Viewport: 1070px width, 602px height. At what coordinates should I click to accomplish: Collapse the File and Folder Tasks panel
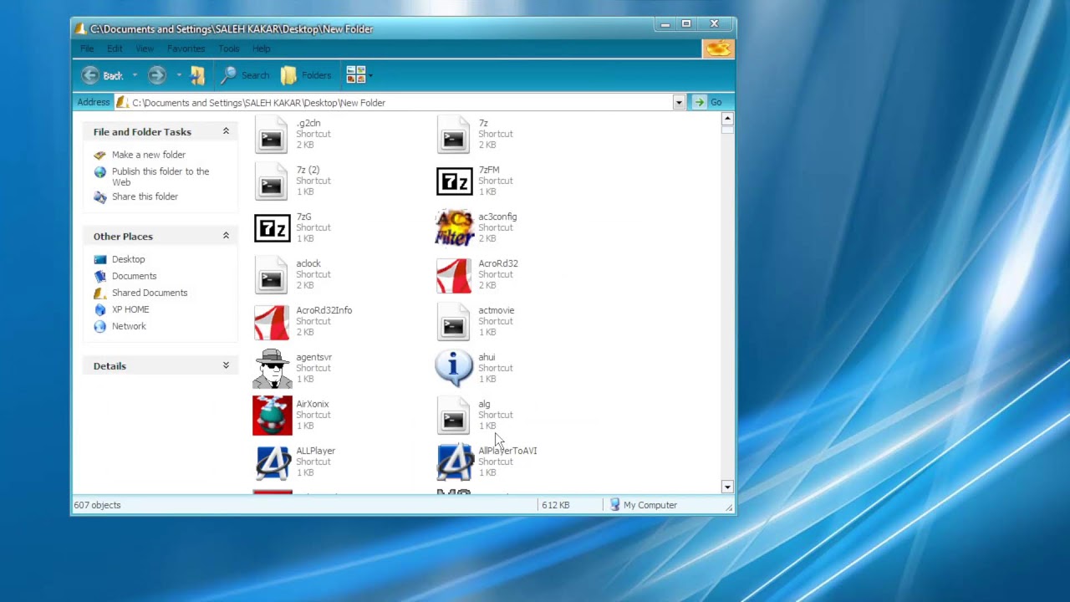pyautogui.click(x=226, y=131)
